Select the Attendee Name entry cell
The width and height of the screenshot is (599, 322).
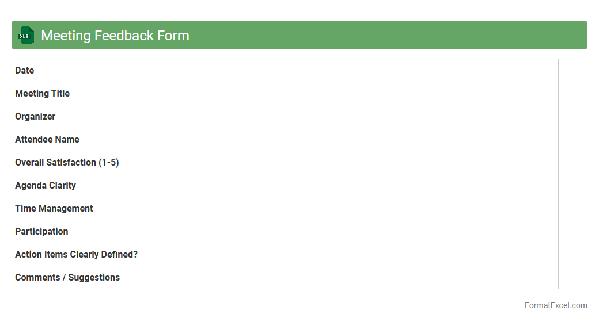pos(545,140)
